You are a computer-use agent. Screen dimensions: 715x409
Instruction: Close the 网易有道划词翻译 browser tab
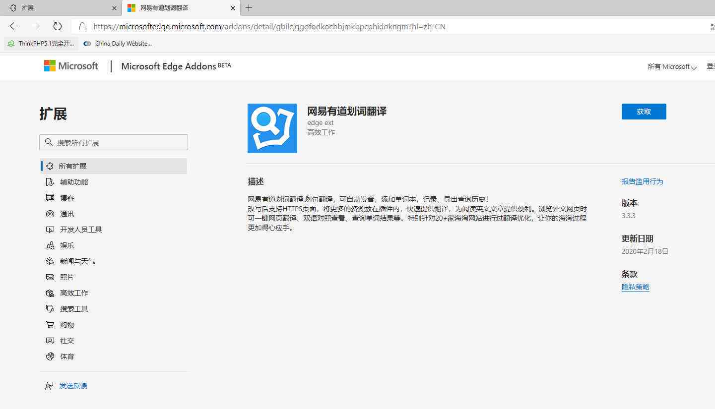pos(233,8)
